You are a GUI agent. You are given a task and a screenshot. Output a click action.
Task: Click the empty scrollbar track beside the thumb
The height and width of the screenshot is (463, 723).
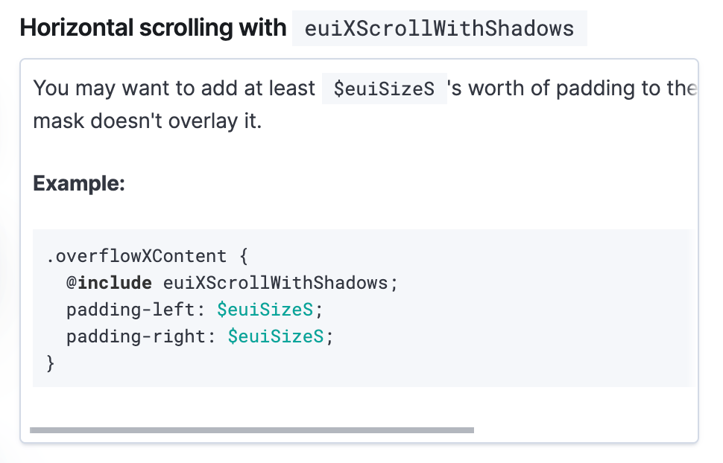[584, 430]
